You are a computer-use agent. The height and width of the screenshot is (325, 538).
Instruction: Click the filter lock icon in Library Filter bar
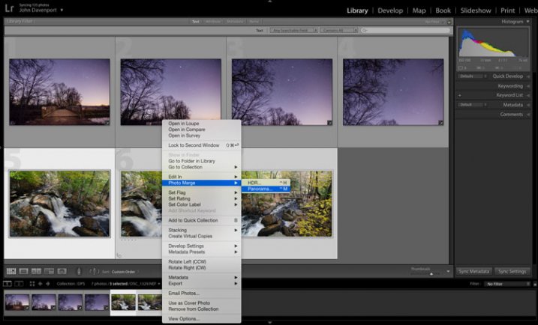click(448, 22)
